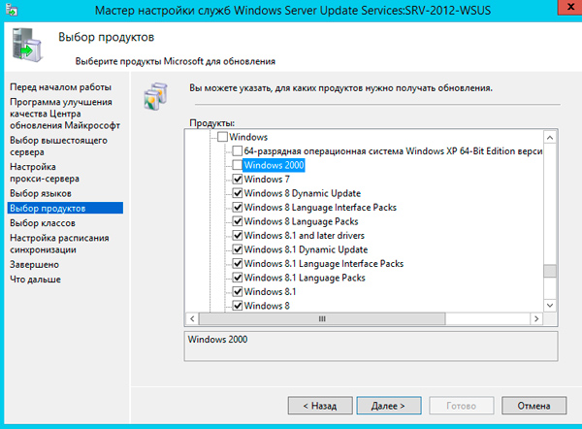This screenshot has width=582, height=429.
Task: Go to the 'Что дальше' step
Action: pyautogui.click(x=35, y=280)
